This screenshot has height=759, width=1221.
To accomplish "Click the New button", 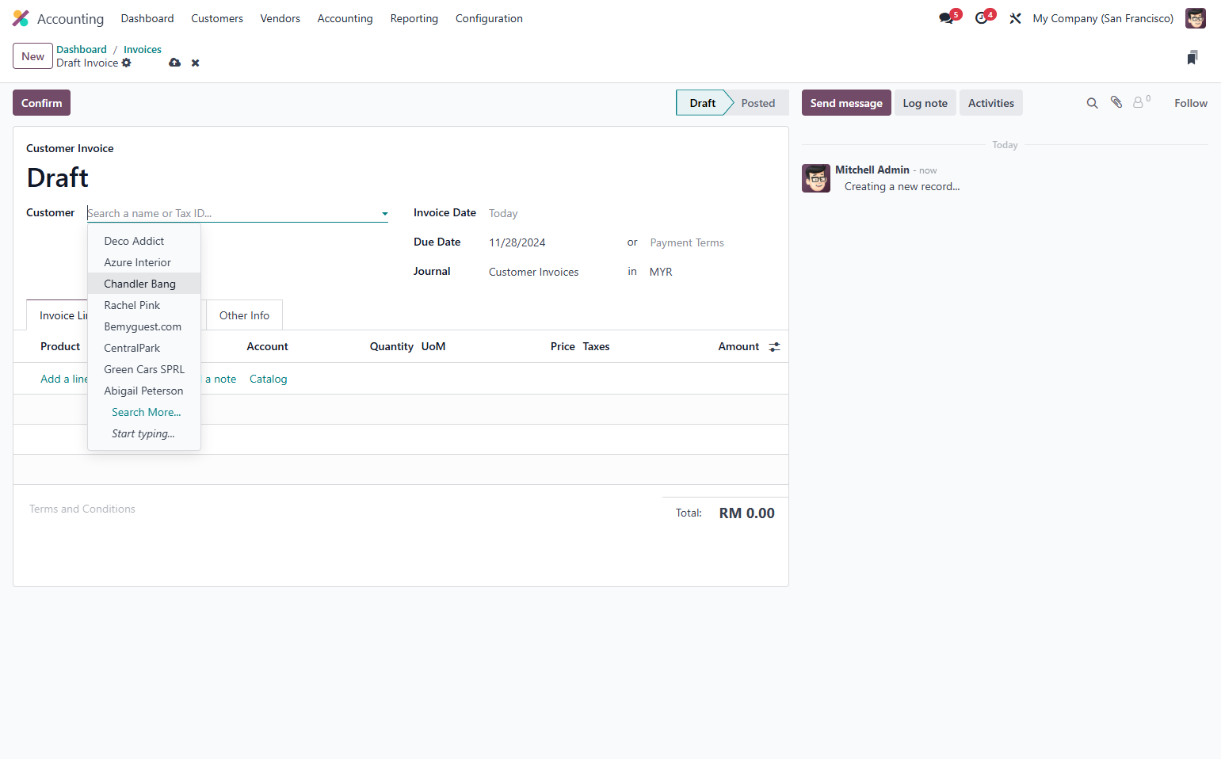I will coord(32,56).
